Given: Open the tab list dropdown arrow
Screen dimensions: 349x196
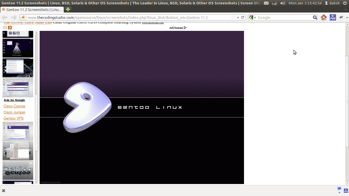Looking at the screenshot, I should [346, 9].
